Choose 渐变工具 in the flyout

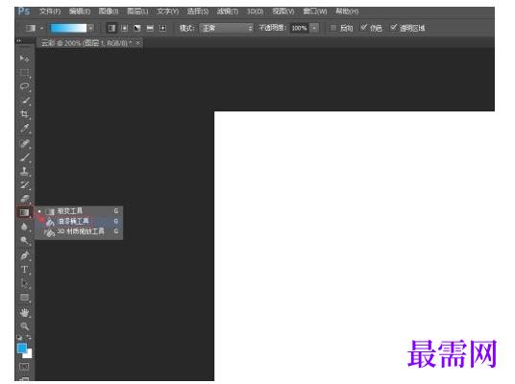click(79, 211)
